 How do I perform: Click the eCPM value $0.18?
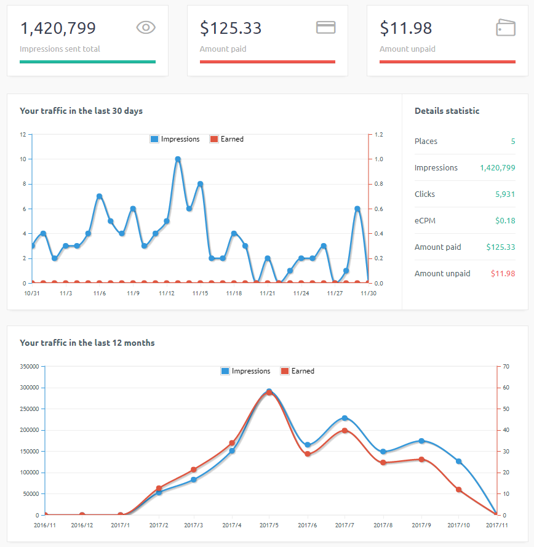pyautogui.click(x=505, y=221)
